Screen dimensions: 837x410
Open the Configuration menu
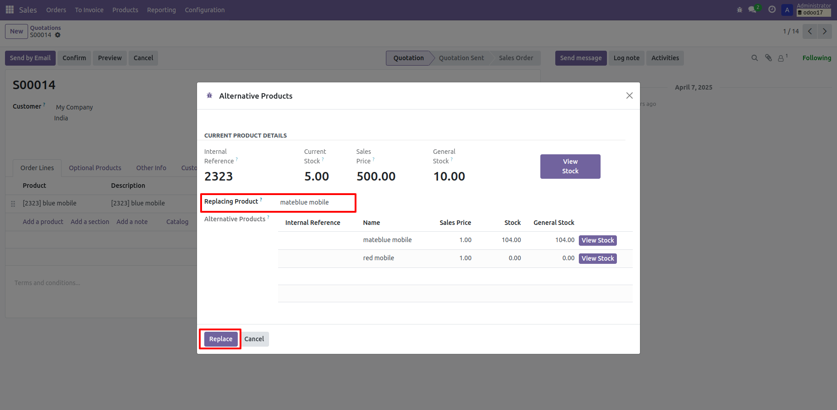204,10
